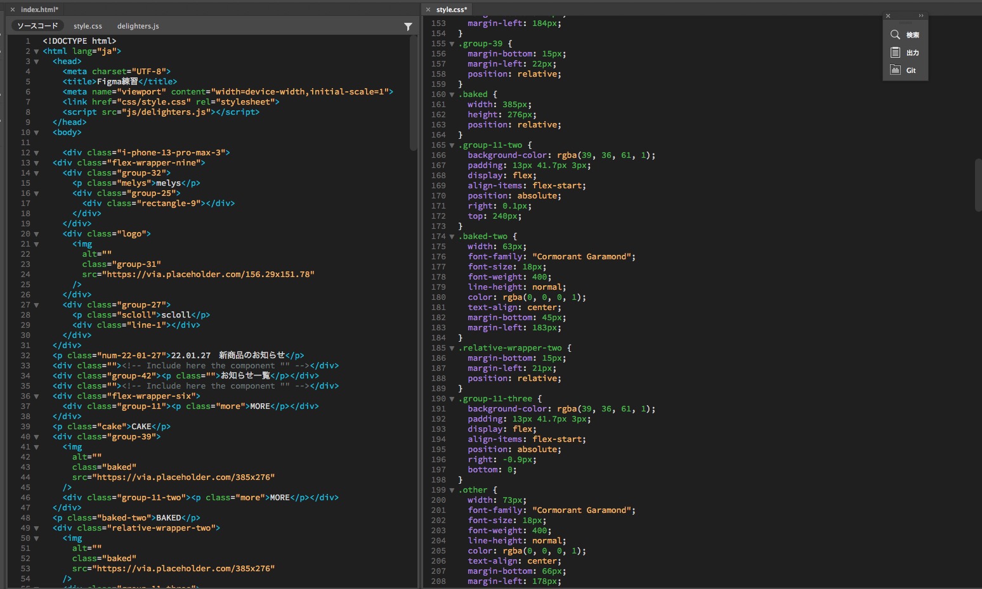Screen dimensions: 982x589
Task: Open the 検索 search panel icon
Action: pyautogui.click(x=895, y=35)
